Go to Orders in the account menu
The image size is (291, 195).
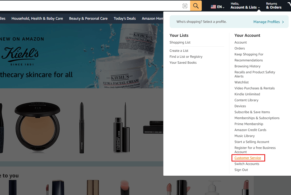click(x=240, y=48)
